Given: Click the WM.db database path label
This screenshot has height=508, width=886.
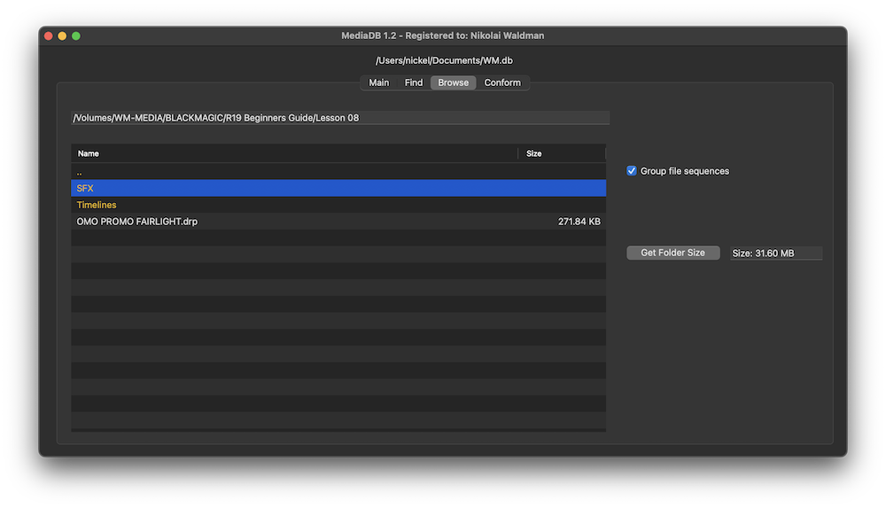Looking at the screenshot, I should tap(444, 60).
